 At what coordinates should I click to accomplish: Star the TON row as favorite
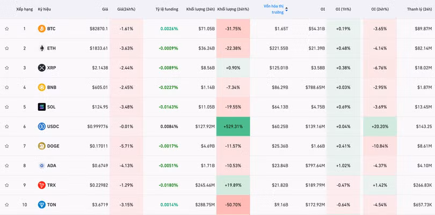7,205
